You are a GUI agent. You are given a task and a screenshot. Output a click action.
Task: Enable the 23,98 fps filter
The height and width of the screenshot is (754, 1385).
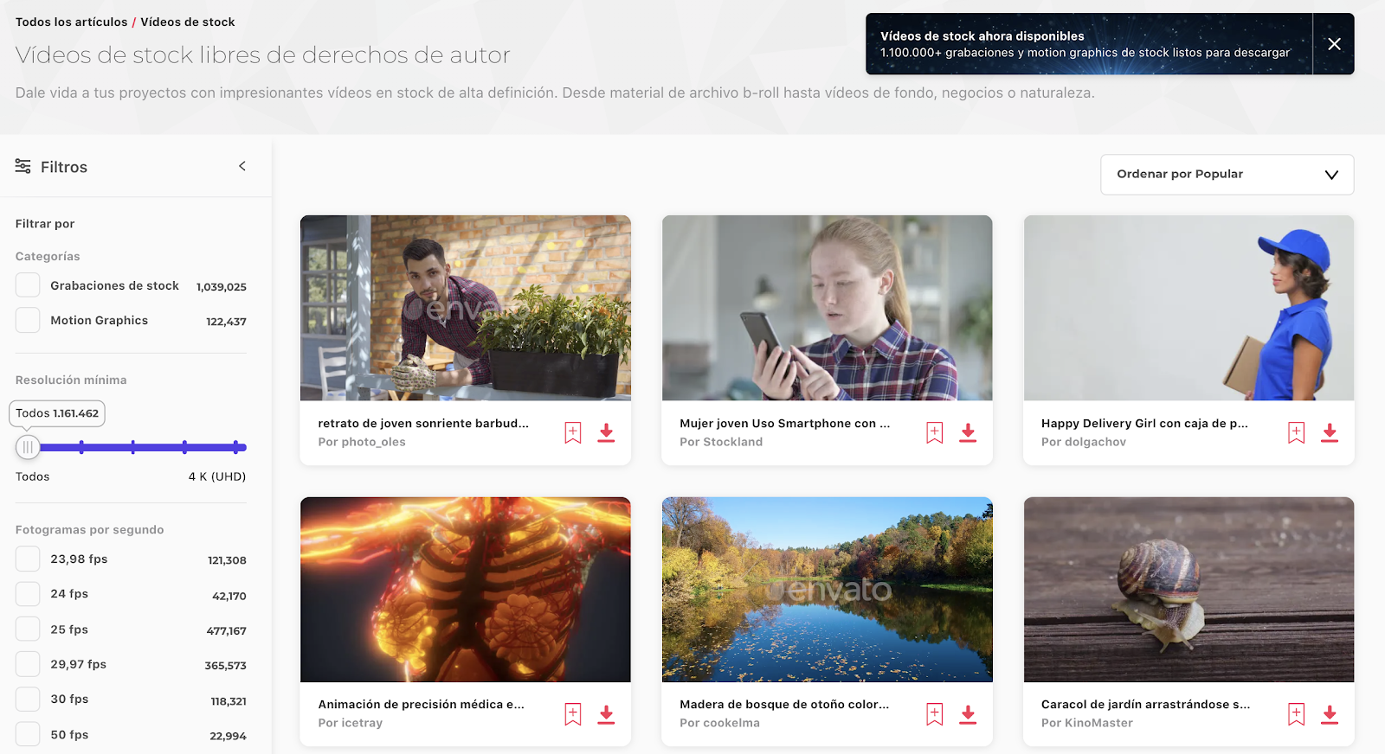[28, 559]
